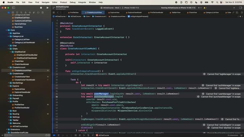Go back in editor history
This screenshot has width=244, height=137.
point(58,13)
